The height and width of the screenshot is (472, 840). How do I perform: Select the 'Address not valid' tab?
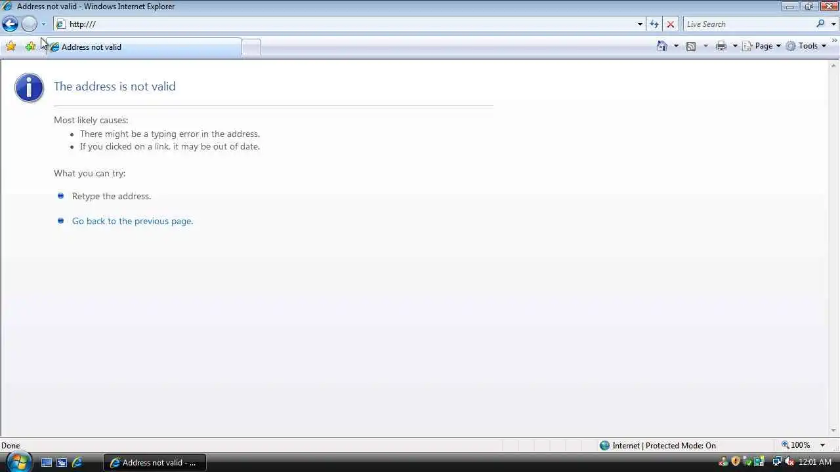click(x=144, y=47)
